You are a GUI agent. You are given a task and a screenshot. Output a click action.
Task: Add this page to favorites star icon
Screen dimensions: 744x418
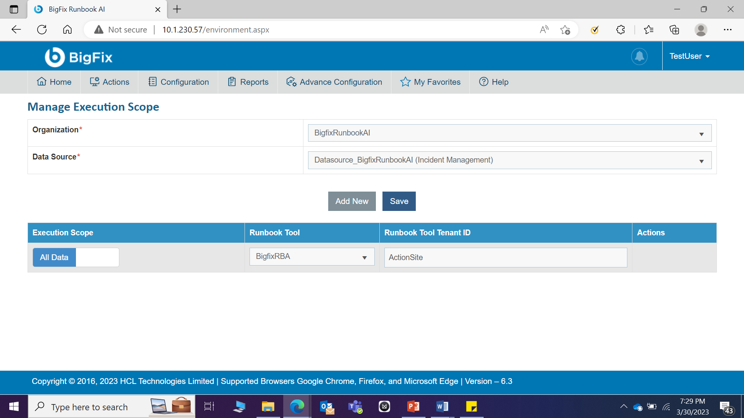pos(565,30)
